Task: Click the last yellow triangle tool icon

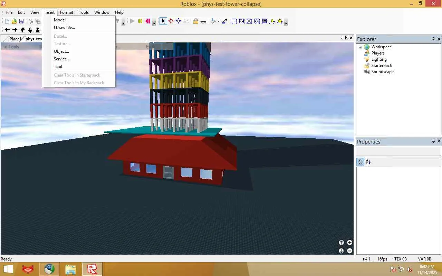Action: click(x=280, y=21)
